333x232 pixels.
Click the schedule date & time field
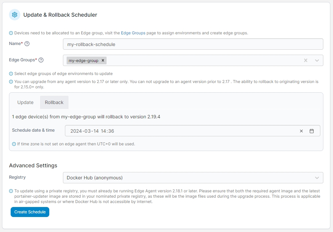192,131
